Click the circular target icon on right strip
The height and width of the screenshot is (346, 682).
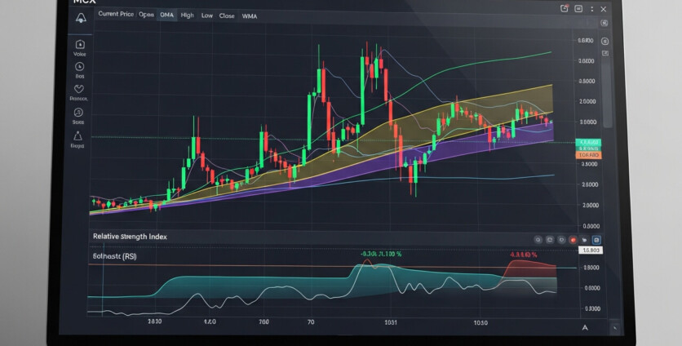[605, 41]
